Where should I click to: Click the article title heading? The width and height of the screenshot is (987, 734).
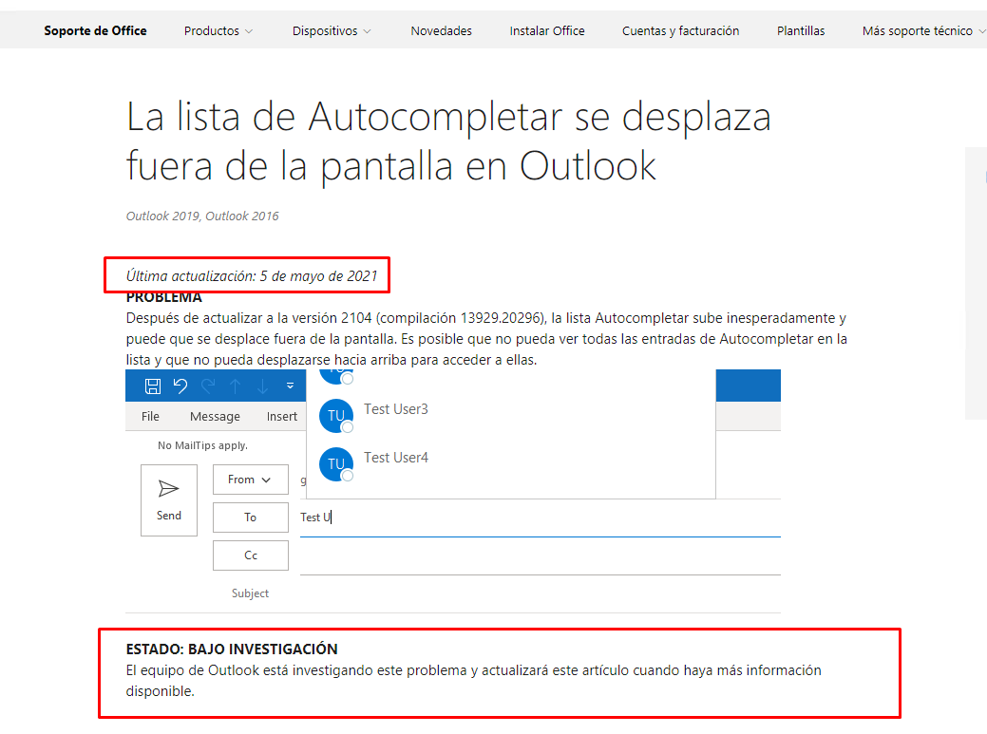coord(448,141)
